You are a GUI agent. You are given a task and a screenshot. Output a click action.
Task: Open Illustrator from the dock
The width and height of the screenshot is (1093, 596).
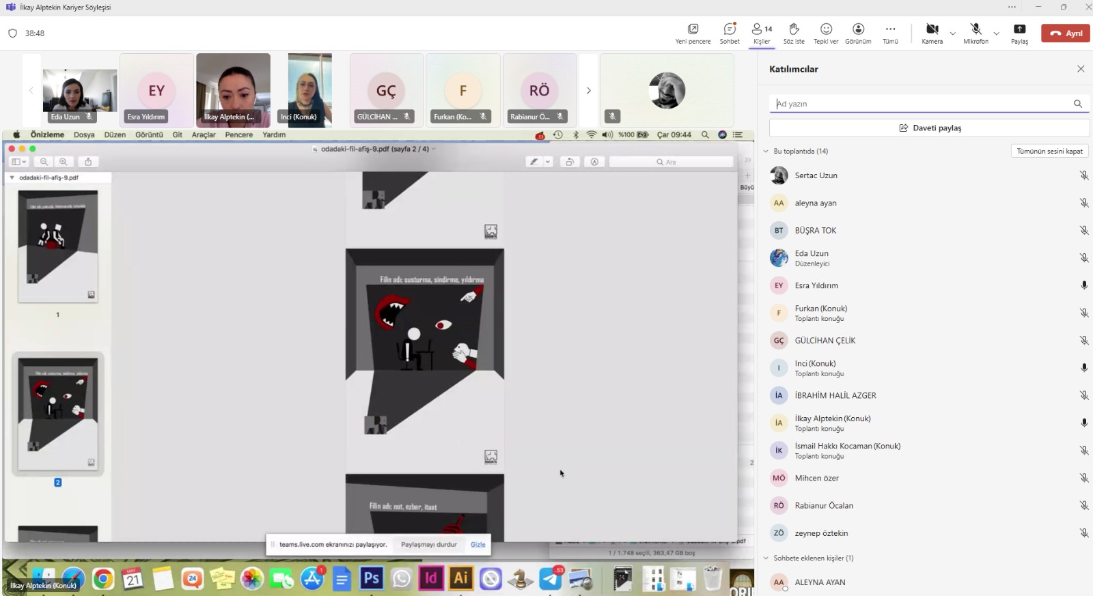tap(461, 579)
